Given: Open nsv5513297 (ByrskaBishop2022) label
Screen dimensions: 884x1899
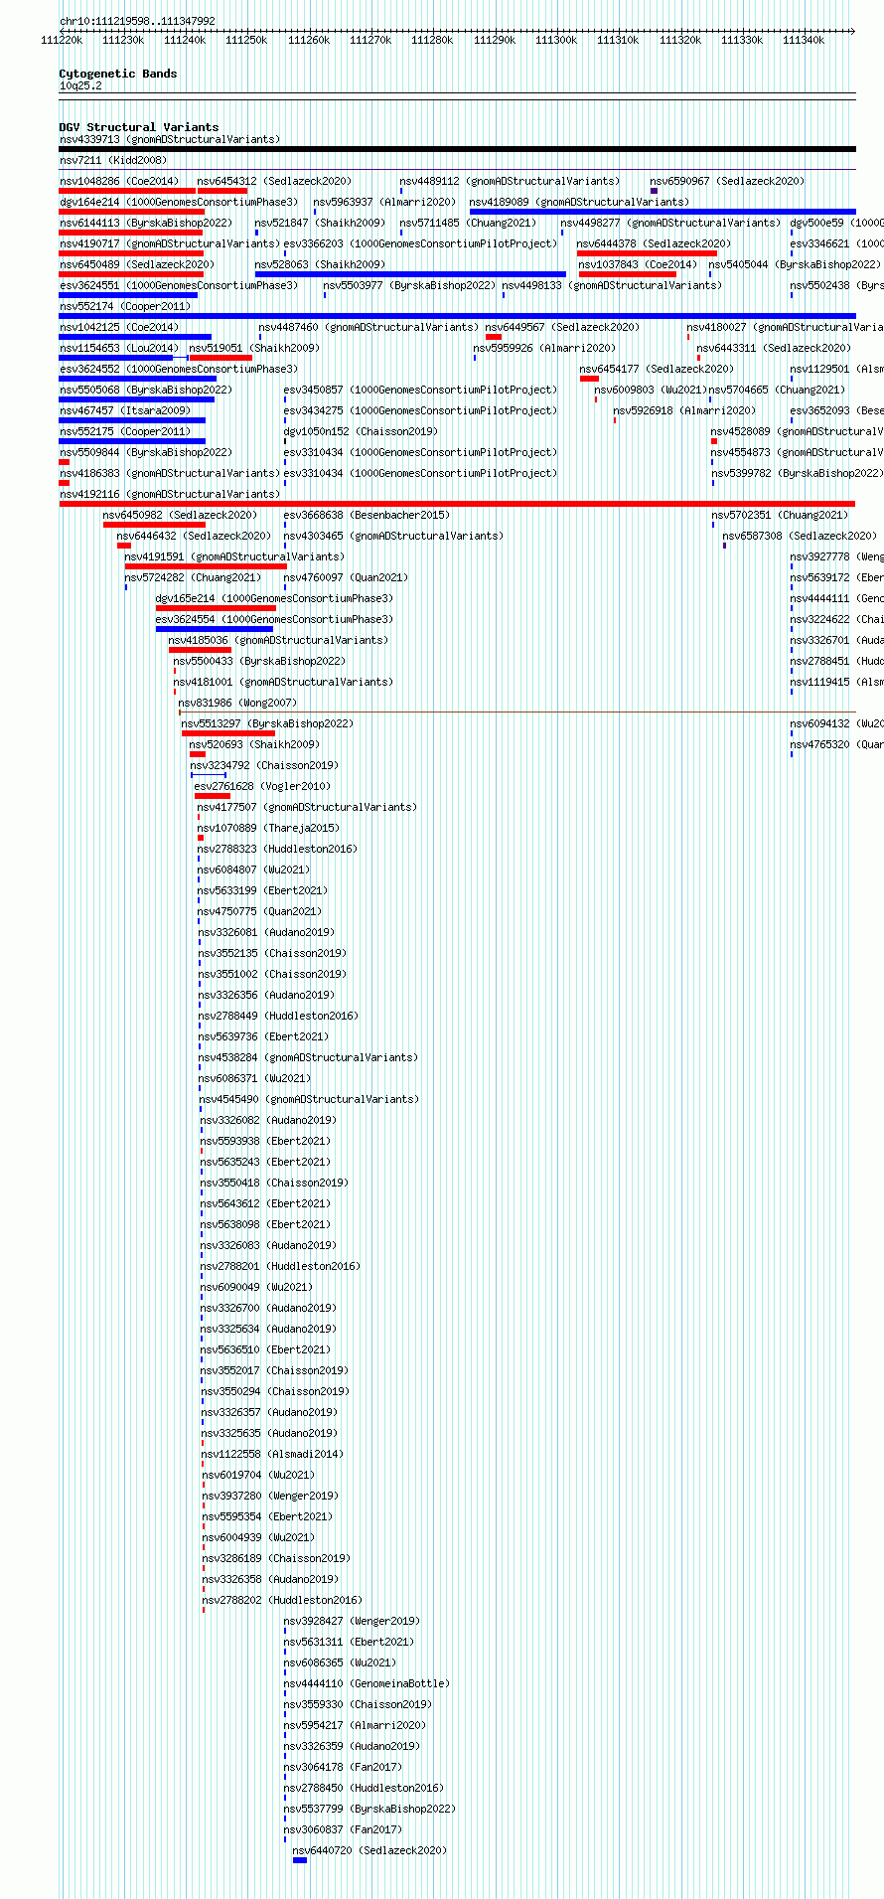Looking at the screenshot, I should tap(267, 723).
